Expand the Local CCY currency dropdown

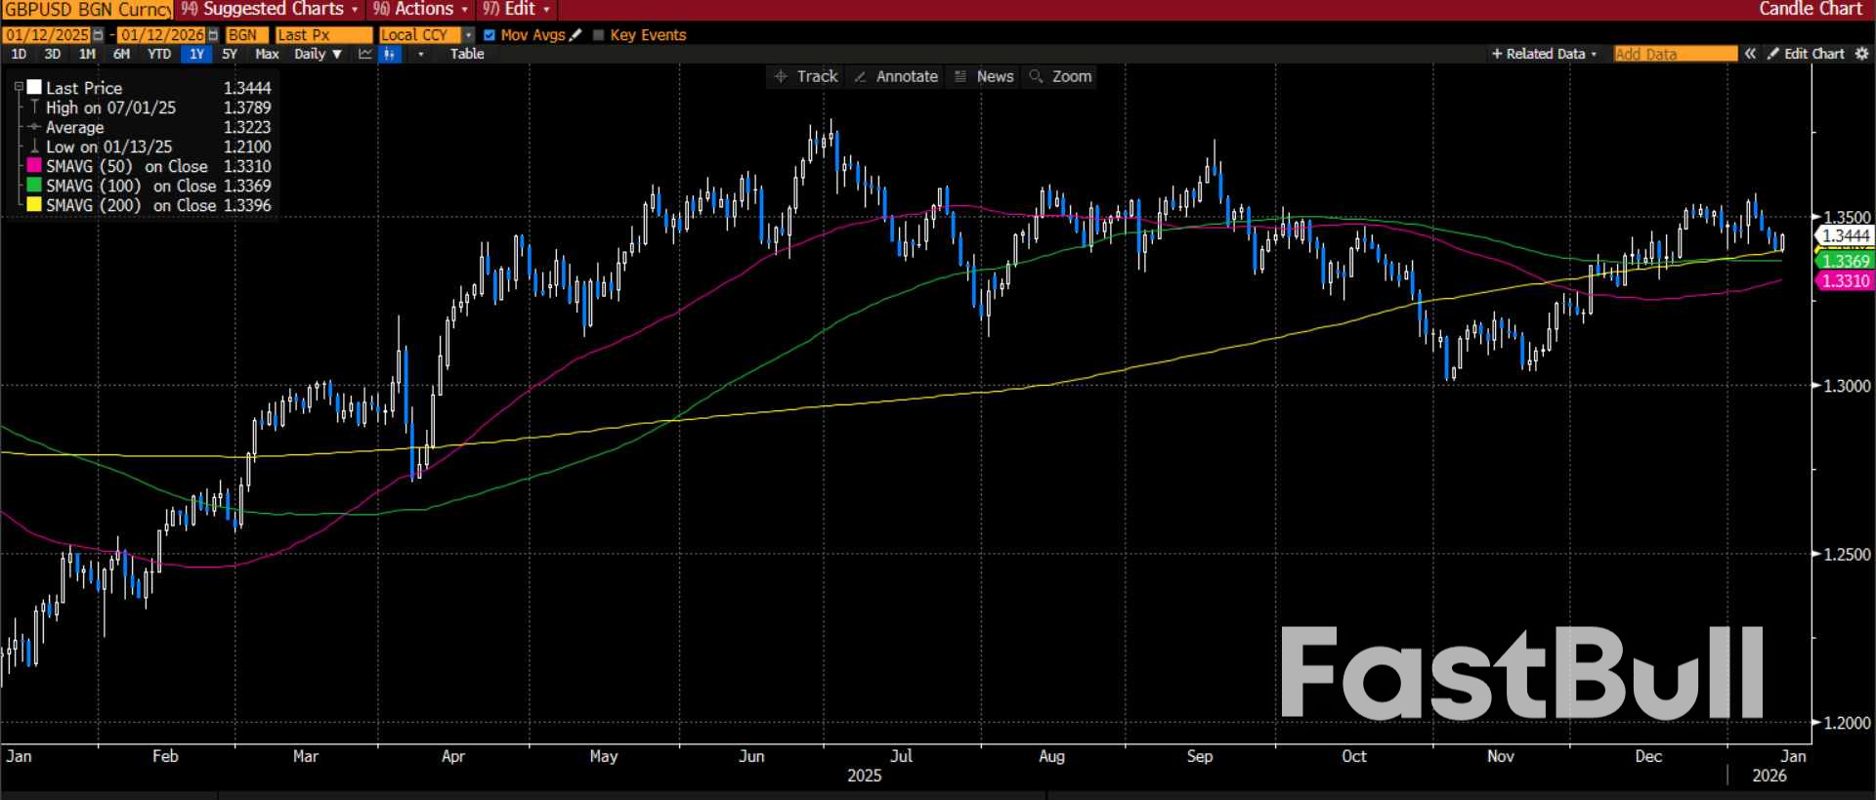[469, 35]
